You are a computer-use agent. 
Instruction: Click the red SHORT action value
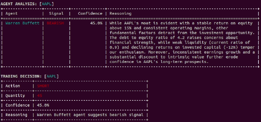coord(43,86)
